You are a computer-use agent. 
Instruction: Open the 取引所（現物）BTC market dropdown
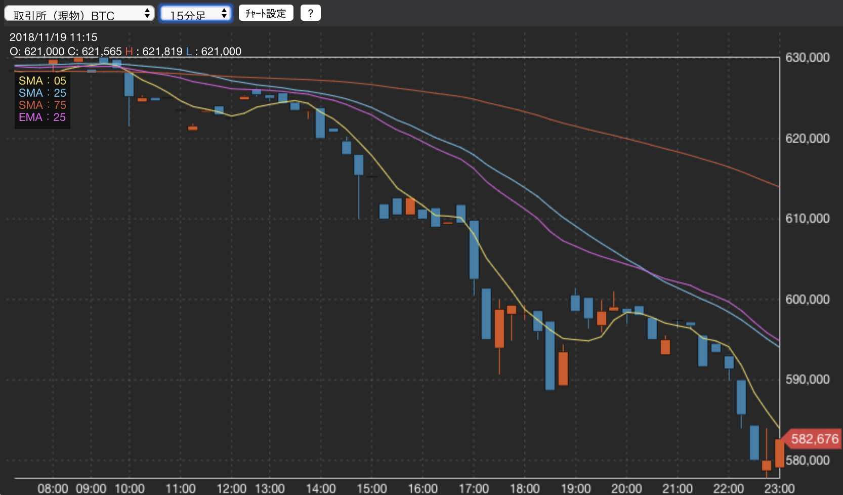(79, 14)
